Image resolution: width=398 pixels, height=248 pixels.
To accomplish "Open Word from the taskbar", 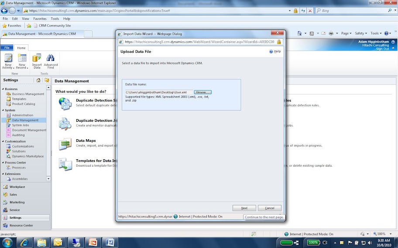I will coord(110,242).
